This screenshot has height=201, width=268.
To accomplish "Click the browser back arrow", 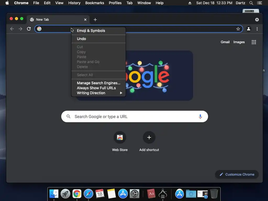I will [x=12, y=29].
